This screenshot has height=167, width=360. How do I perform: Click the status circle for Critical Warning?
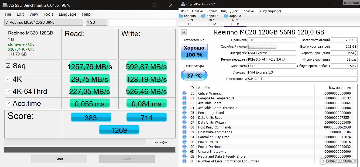184,93
